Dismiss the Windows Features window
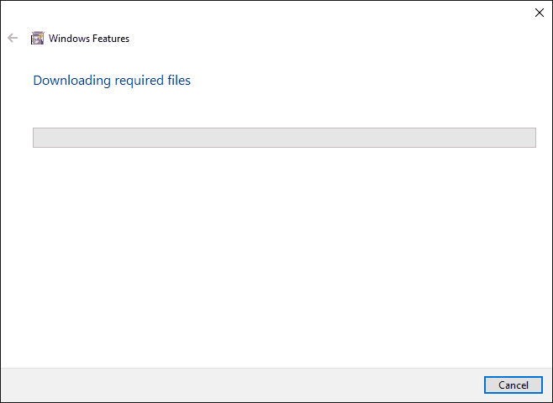The height and width of the screenshot is (403, 553). click(x=540, y=13)
